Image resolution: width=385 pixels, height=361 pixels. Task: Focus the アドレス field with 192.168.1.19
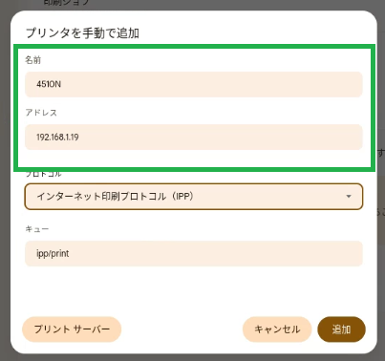tap(194, 138)
